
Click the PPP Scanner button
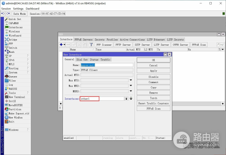click(x=104, y=45)
